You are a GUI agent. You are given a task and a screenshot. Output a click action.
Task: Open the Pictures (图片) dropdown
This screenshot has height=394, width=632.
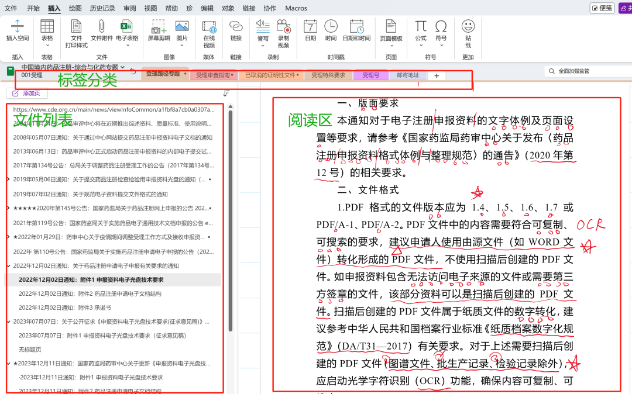[x=182, y=45]
